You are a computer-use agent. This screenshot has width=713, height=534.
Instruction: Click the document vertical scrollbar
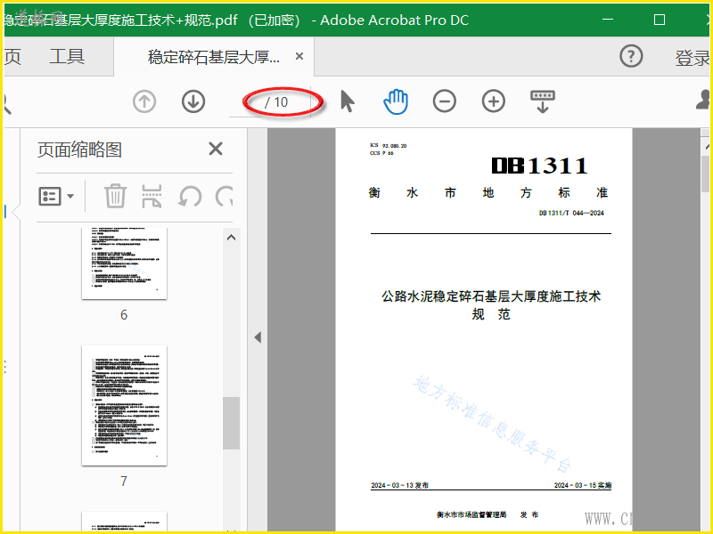(x=705, y=174)
